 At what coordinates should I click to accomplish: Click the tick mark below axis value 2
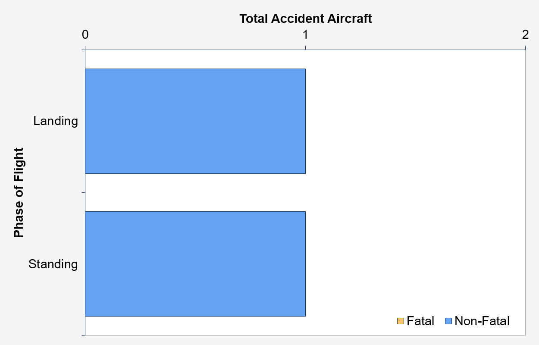[525, 48]
